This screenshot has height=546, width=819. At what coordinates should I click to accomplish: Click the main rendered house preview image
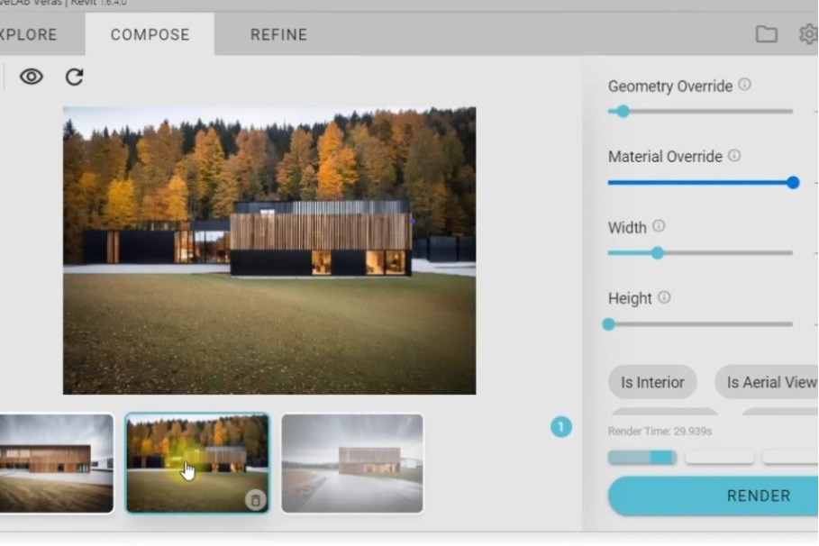269,250
